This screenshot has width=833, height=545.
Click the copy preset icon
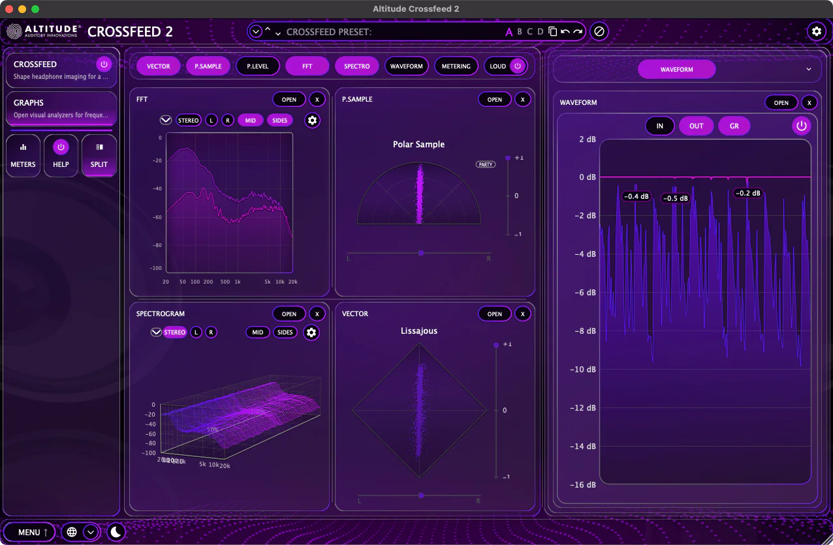click(552, 31)
